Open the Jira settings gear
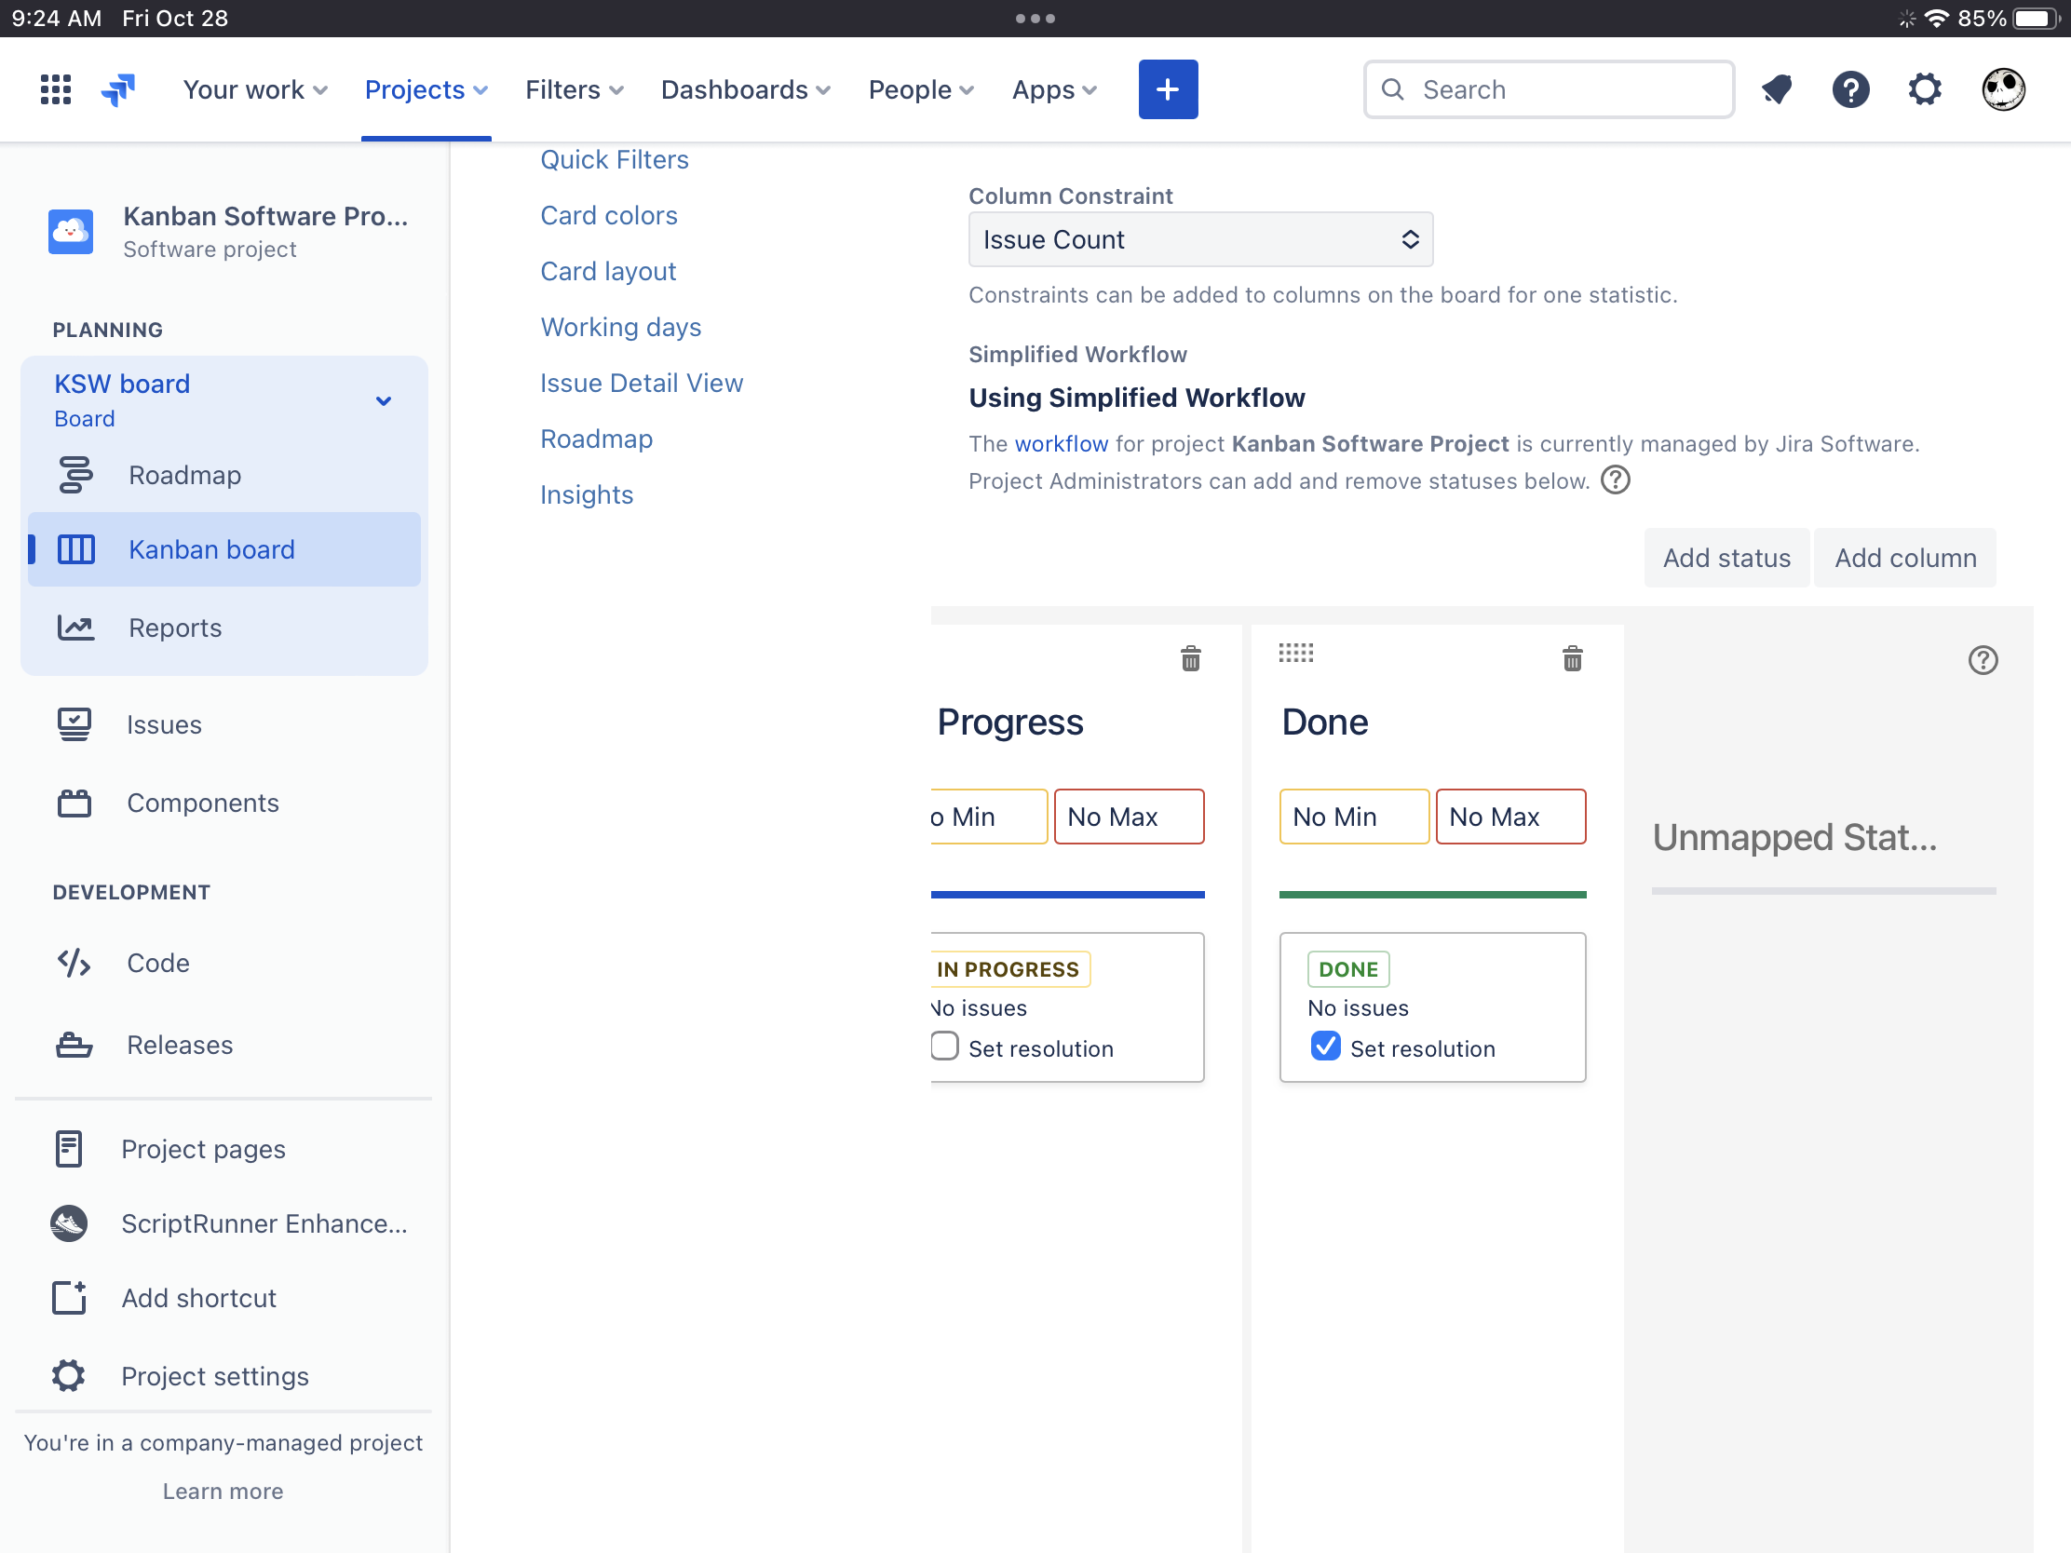This screenshot has width=2071, height=1553. pos(1924,89)
